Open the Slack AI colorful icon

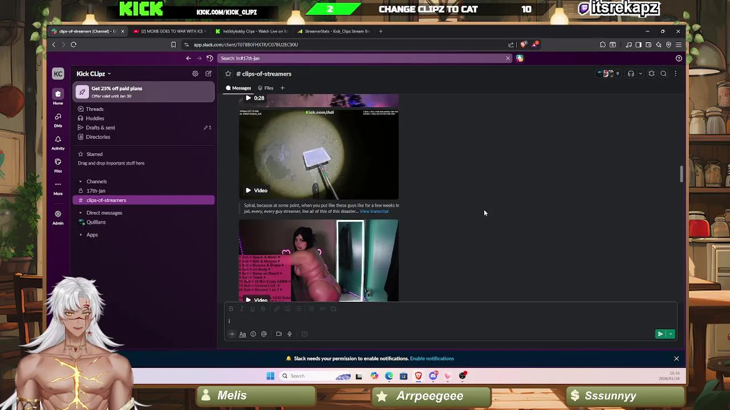click(520, 58)
